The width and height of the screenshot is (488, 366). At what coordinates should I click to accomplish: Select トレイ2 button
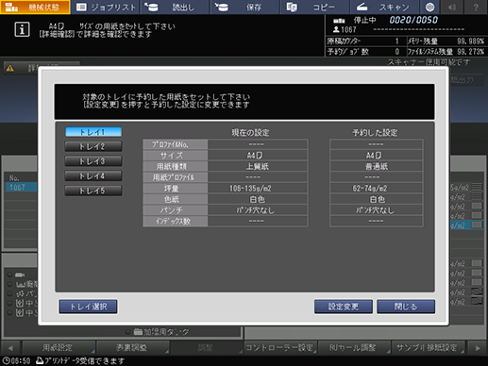93,146
